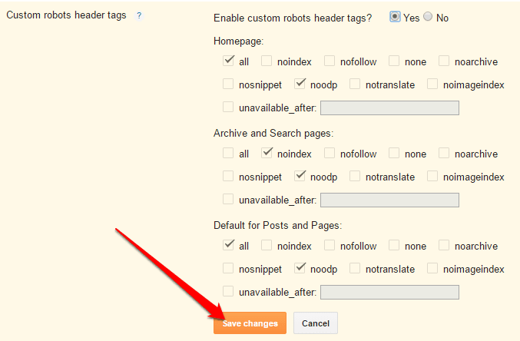Screen dimensions: 520x341
Task: Check Posts and Pages nosnippet checkbox
Action: click(228, 268)
